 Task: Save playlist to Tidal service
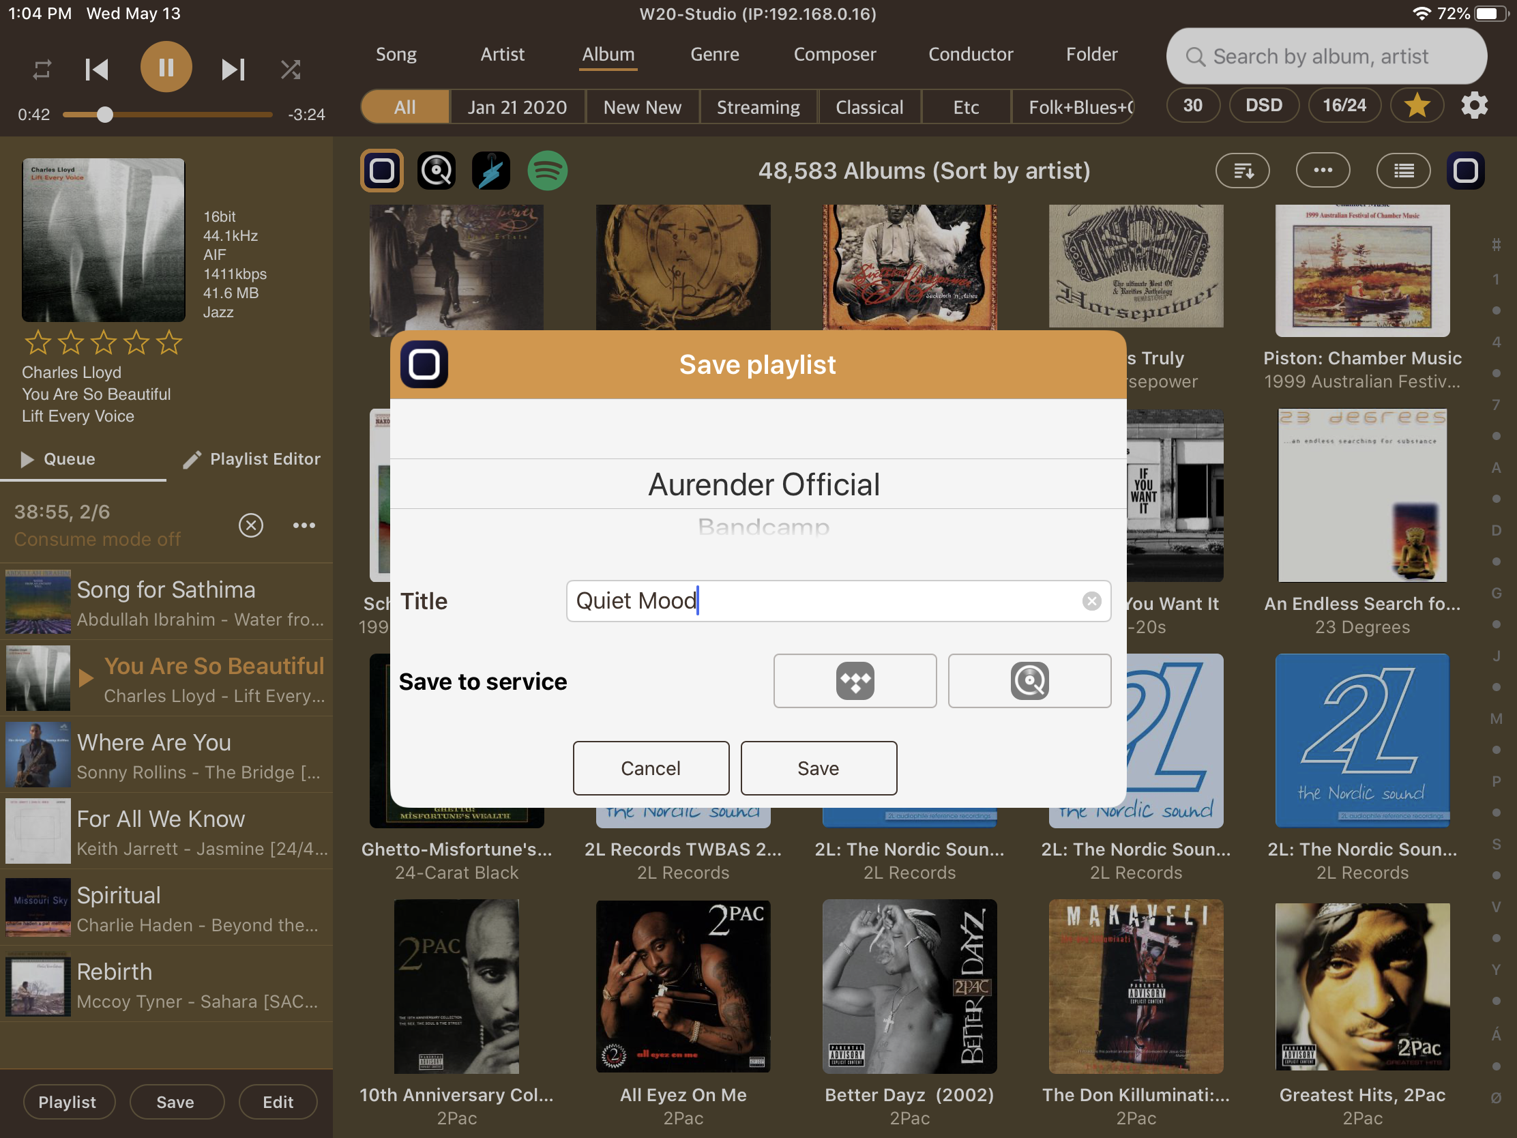855,680
